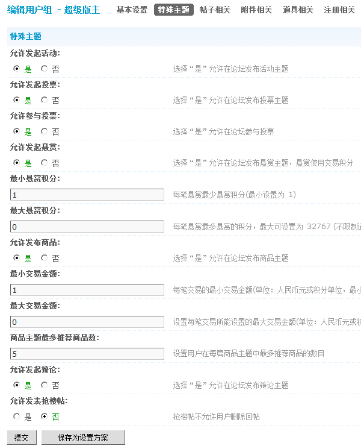The width and height of the screenshot is (361, 446).
Task: Select 否 for 允许发起投票
Action: [45, 100]
